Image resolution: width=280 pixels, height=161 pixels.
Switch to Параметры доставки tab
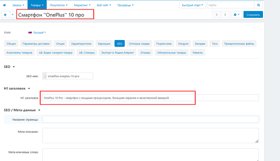[36, 44]
